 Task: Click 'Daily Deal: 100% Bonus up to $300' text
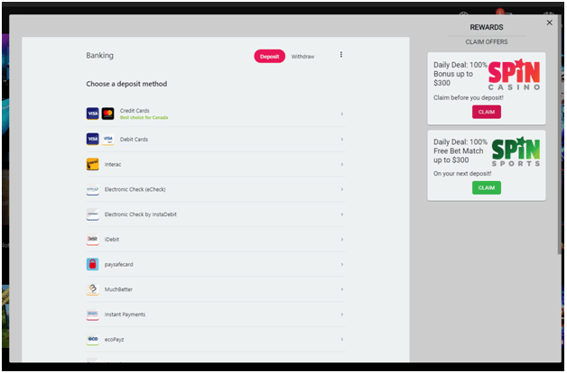point(460,74)
